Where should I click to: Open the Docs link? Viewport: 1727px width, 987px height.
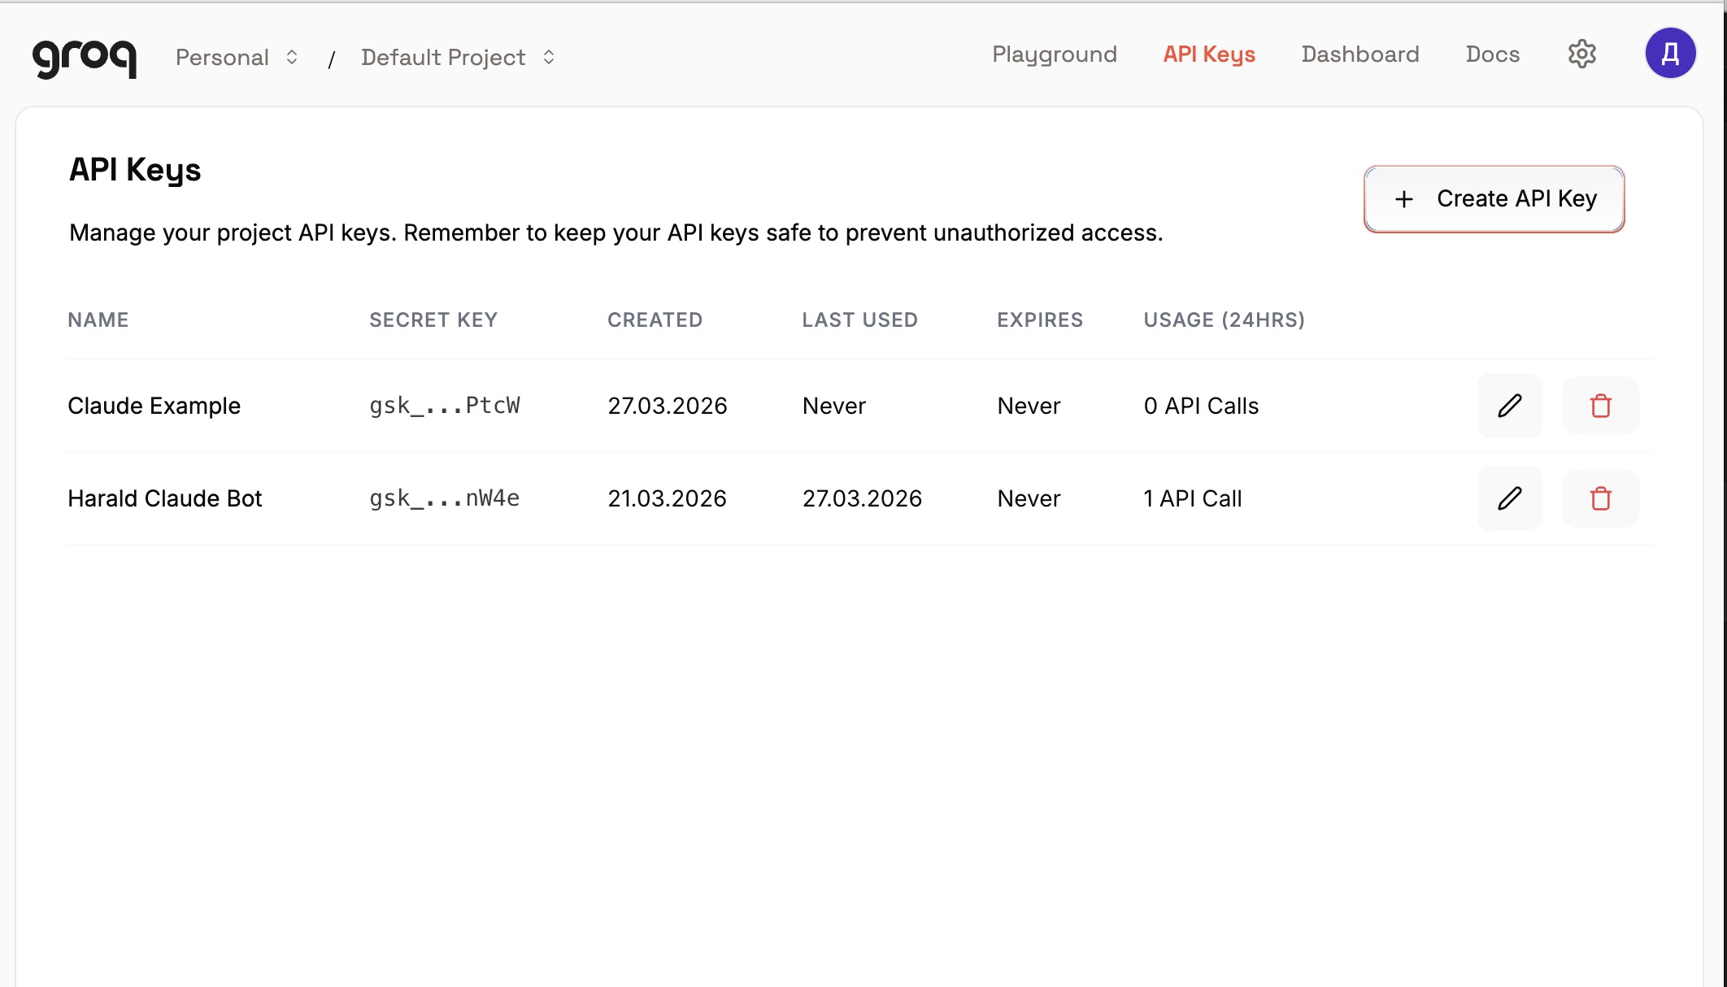click(x=1492, y=54)
